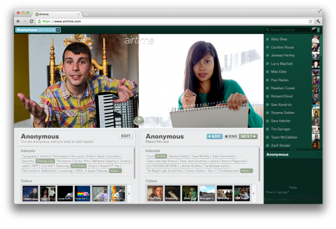336x229 pixels.
Task: Open the browser wrench menu
Action: [318, 22]
